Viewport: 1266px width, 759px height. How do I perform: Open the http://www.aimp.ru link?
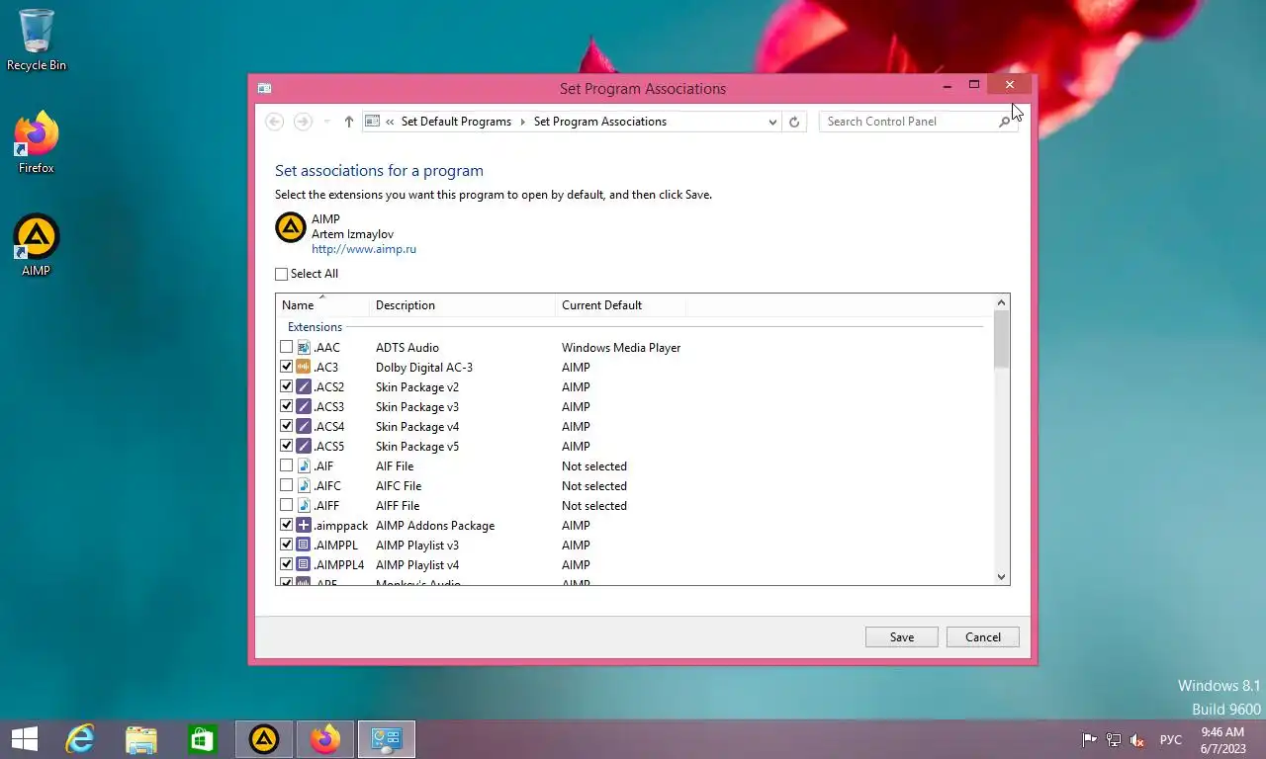pyautogui.click(x=364, y=249)
